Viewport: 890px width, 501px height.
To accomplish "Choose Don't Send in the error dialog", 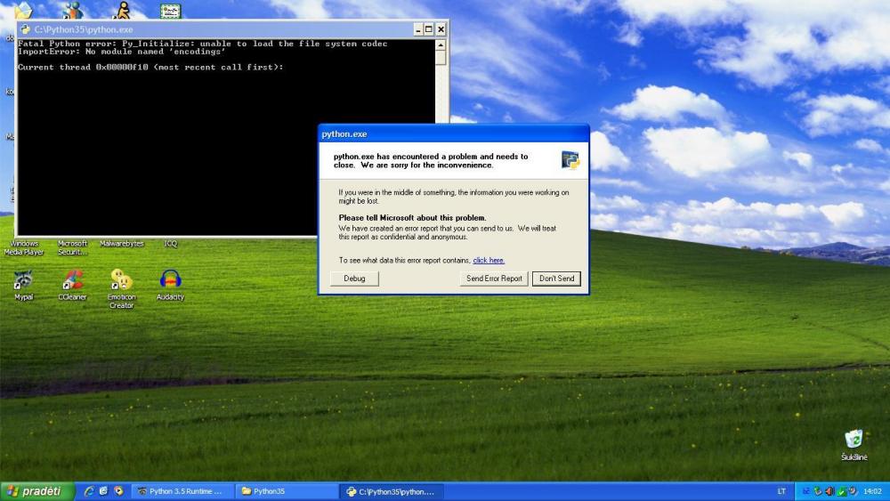I will tap(557, 279).
